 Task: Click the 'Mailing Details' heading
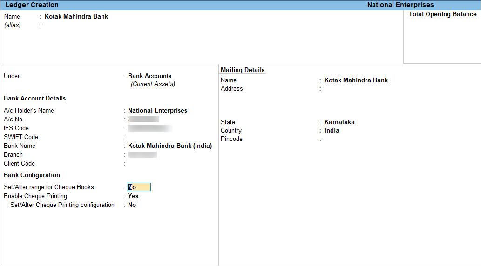[243, 70]
